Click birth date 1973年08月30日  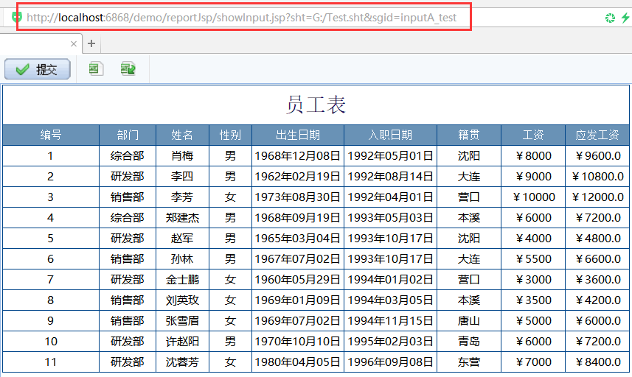298,197
